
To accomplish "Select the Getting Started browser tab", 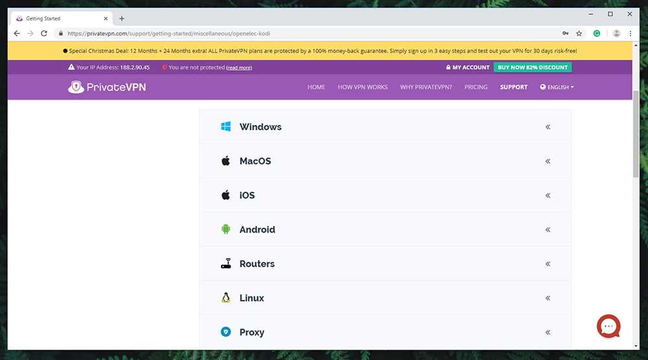I will point(61,19).
